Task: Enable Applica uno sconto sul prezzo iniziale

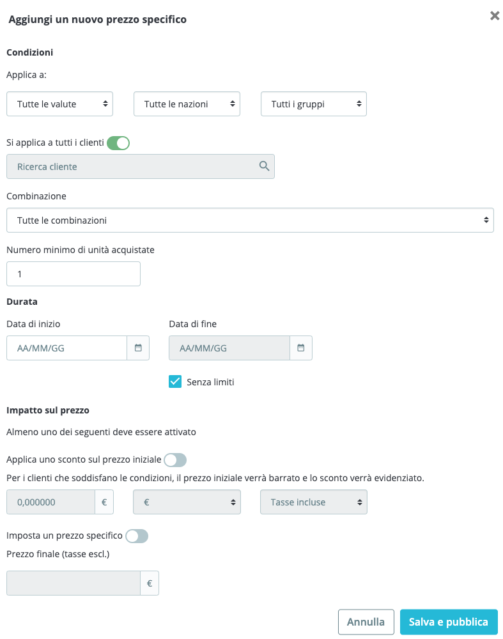Action: click(175, 460)
